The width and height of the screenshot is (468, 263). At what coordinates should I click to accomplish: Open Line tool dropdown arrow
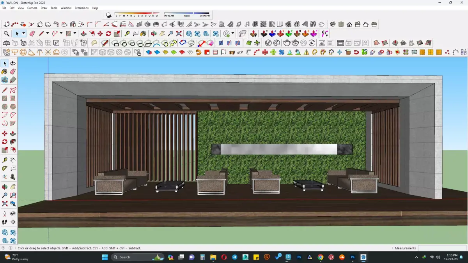[x=47, y=34]
